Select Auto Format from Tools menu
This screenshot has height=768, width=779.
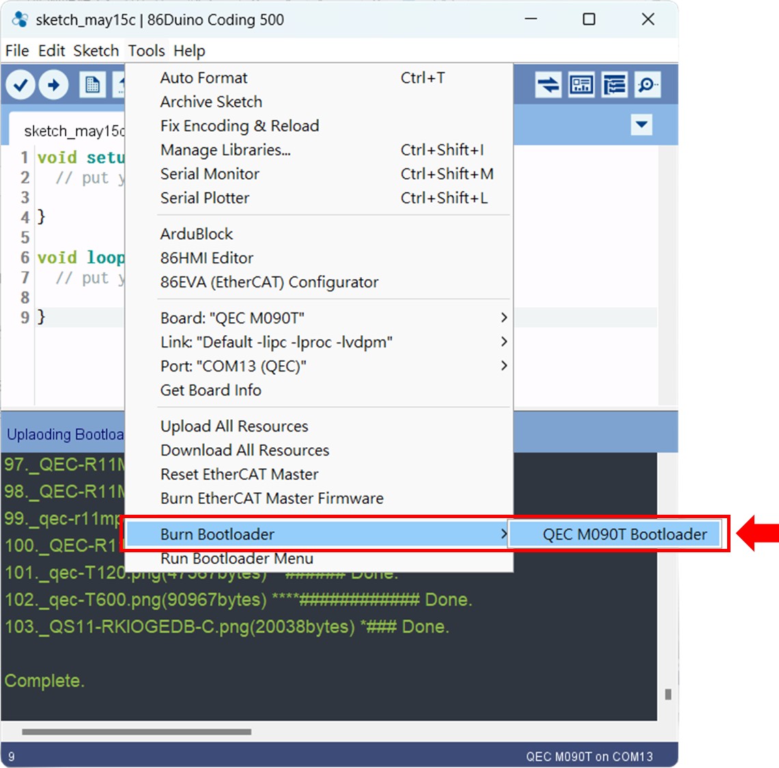click(x=203, y=77)
